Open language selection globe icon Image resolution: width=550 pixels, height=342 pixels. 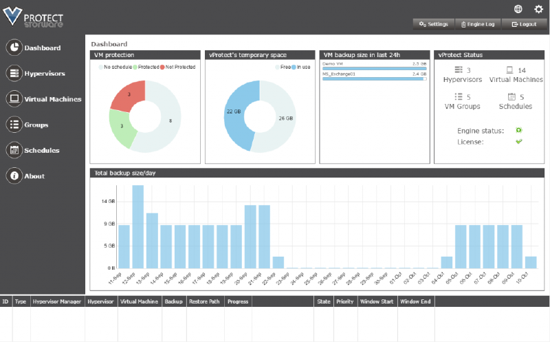click(x=518, y=9)
